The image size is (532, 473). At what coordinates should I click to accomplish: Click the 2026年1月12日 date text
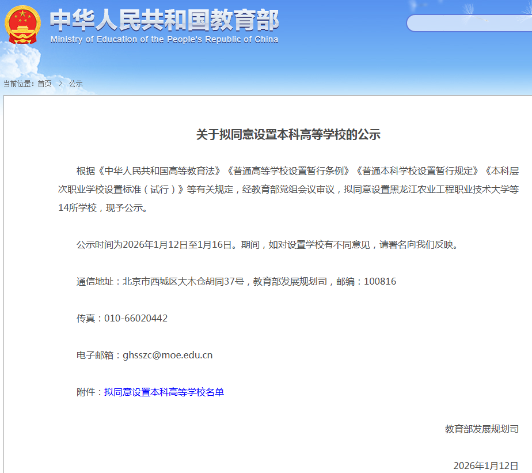[x=487, y=464]
